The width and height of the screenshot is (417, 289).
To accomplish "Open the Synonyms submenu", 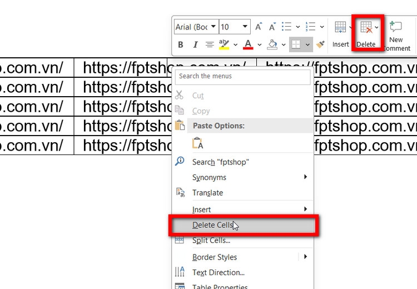I will click(x=242, y=177).
